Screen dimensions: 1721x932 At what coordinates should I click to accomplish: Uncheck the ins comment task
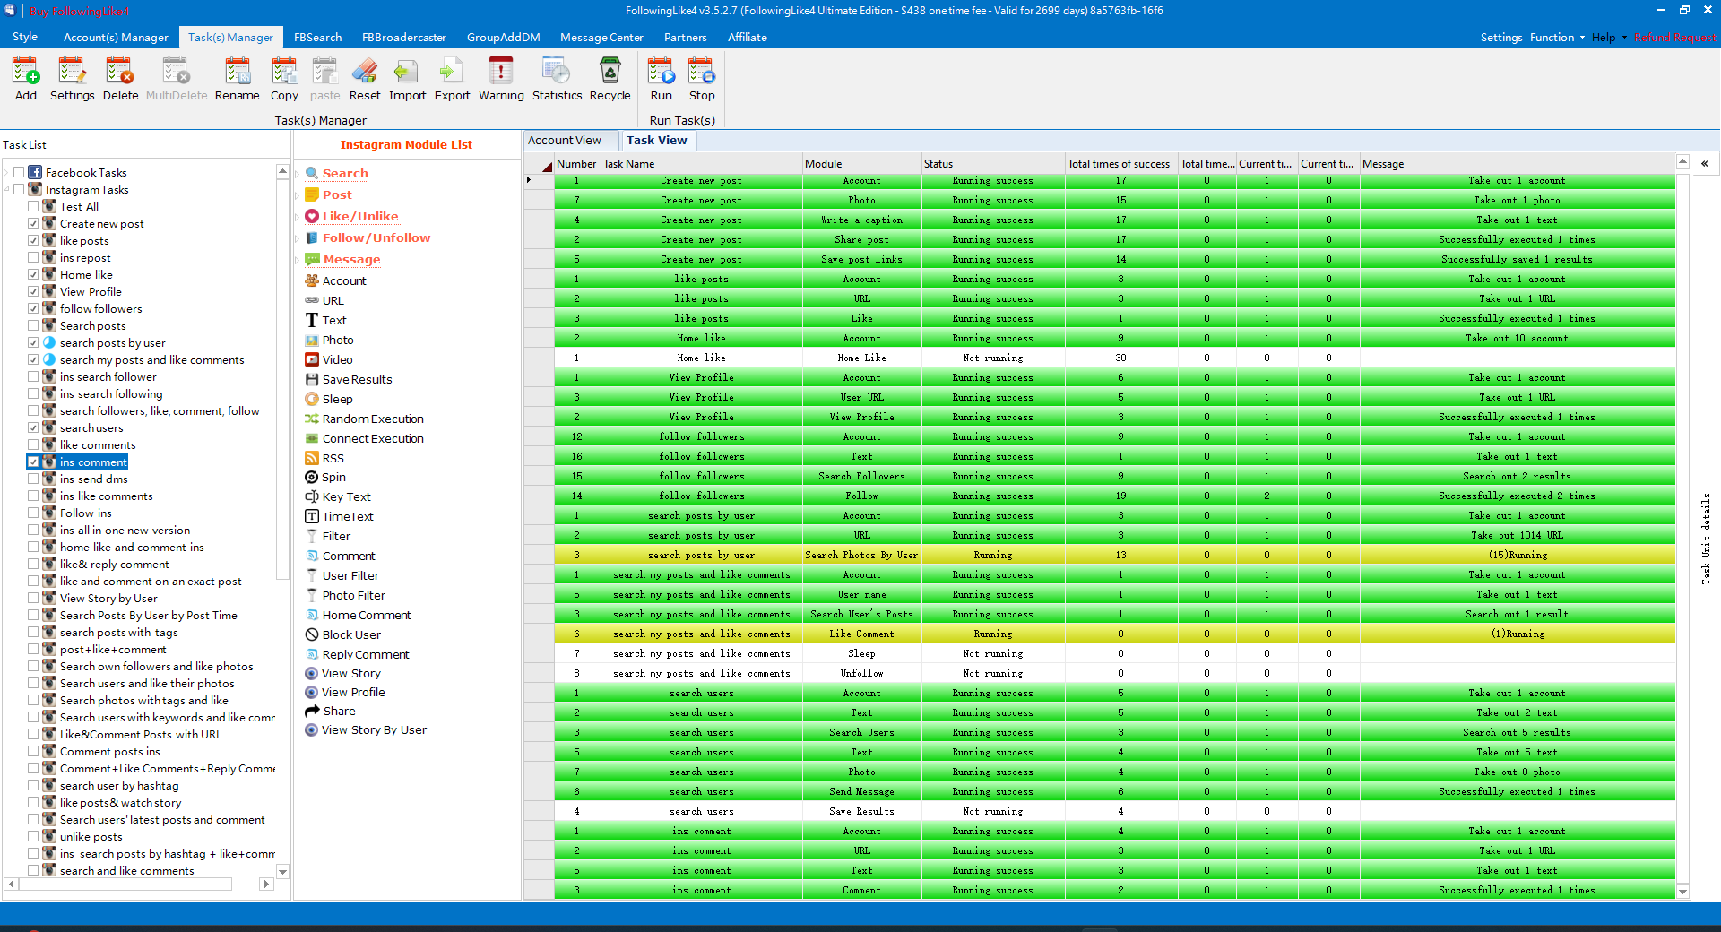click(33, 462)
